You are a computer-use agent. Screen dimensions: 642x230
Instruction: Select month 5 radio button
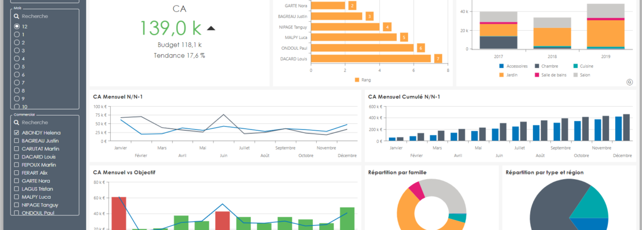[x=17, y=67]
